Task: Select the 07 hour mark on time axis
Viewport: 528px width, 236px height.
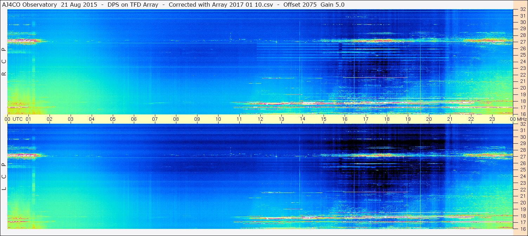Action: [x=155, y=119]
